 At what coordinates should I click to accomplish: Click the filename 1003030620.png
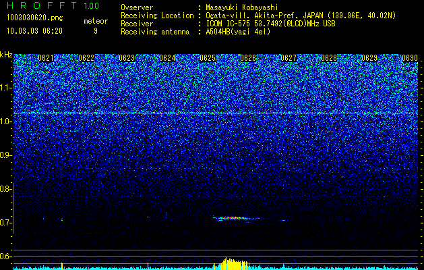(35, 18)
